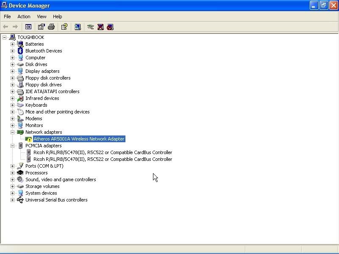Expand the Storage volumes category

click(12, 186)
